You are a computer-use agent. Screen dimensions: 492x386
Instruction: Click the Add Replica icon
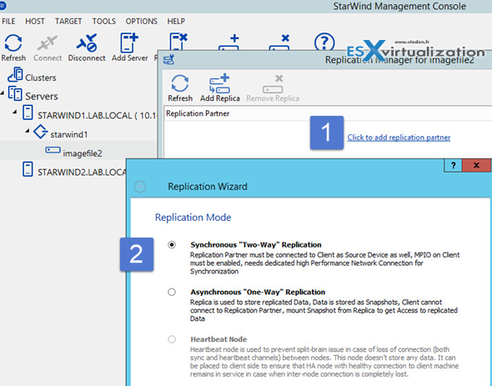click(219, 83)
